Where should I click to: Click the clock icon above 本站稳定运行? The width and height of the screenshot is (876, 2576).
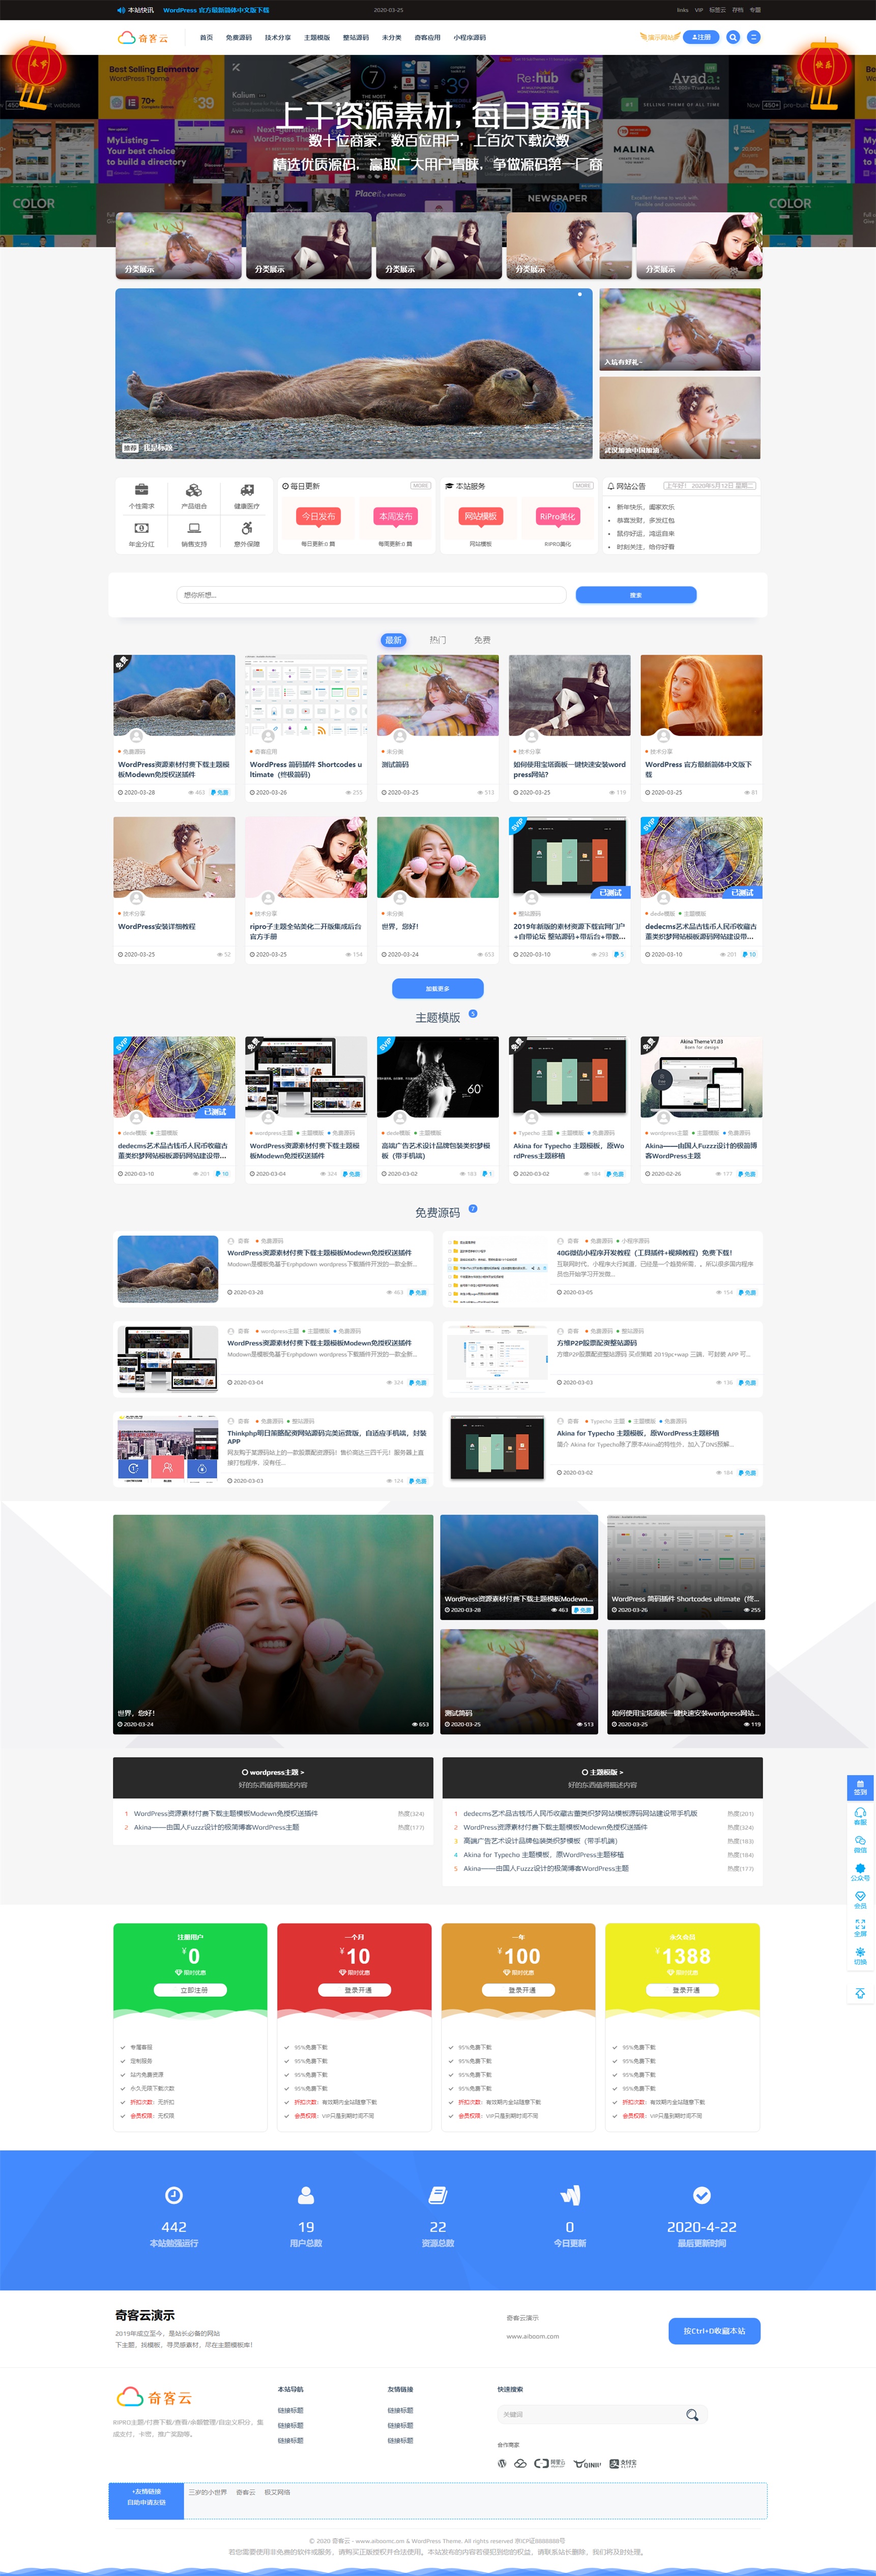(x=174, y=2195)
